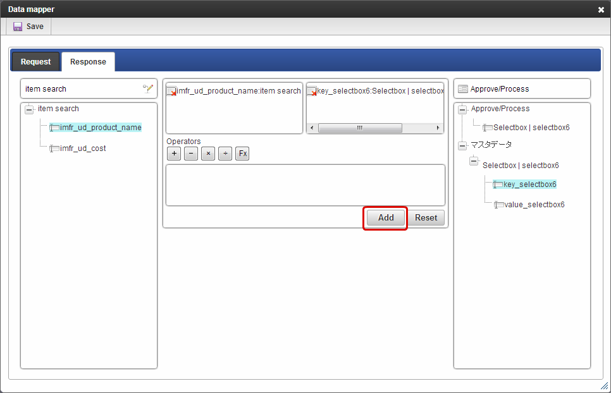611x393 pixels.
Task: Select imfr_ud_product_name in the left tree
Action: (x=101, y=128)
